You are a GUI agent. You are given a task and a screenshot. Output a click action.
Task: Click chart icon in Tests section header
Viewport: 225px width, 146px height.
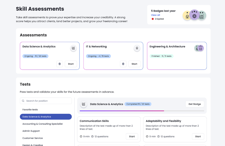point(84,104)
